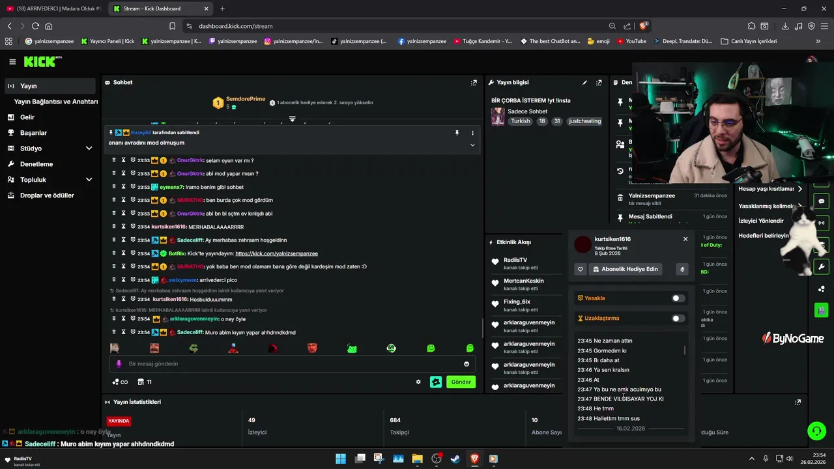Pop out the Yayın bilgisi panel
834x469 pixels.
[599, 83]
